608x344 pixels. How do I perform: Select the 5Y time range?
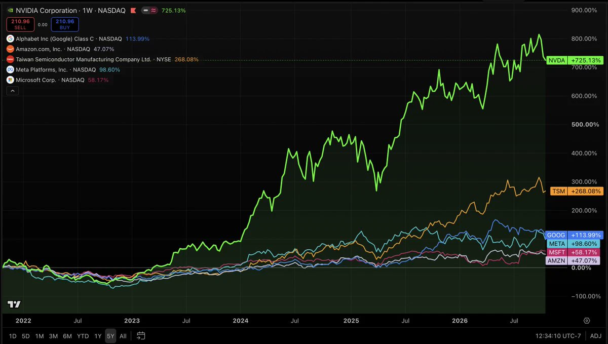point(110,336)
